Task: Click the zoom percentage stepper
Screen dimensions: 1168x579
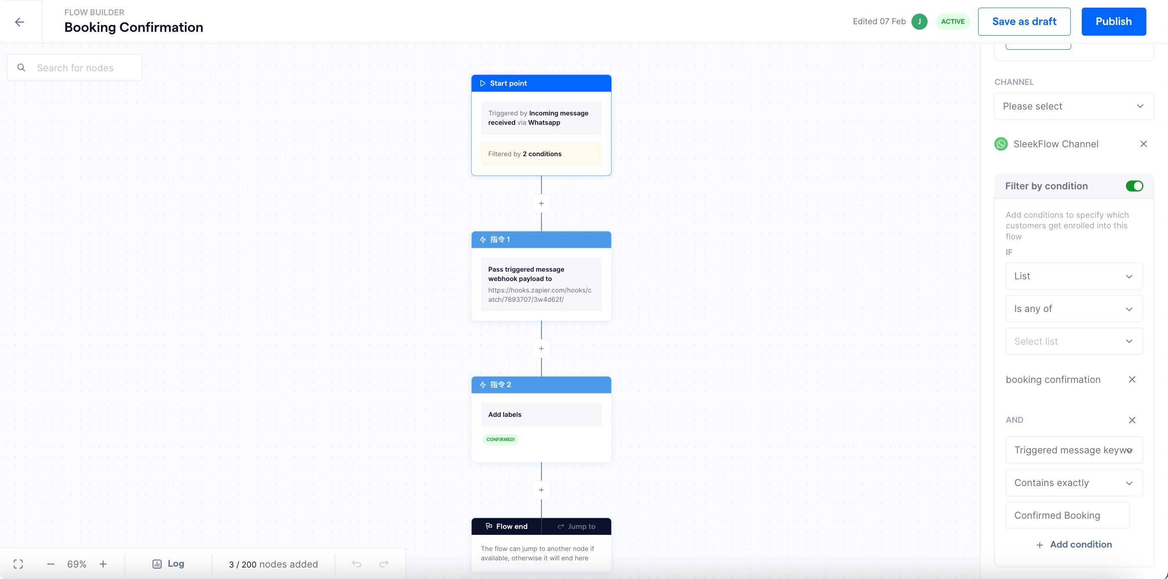Action: point(77,563)
